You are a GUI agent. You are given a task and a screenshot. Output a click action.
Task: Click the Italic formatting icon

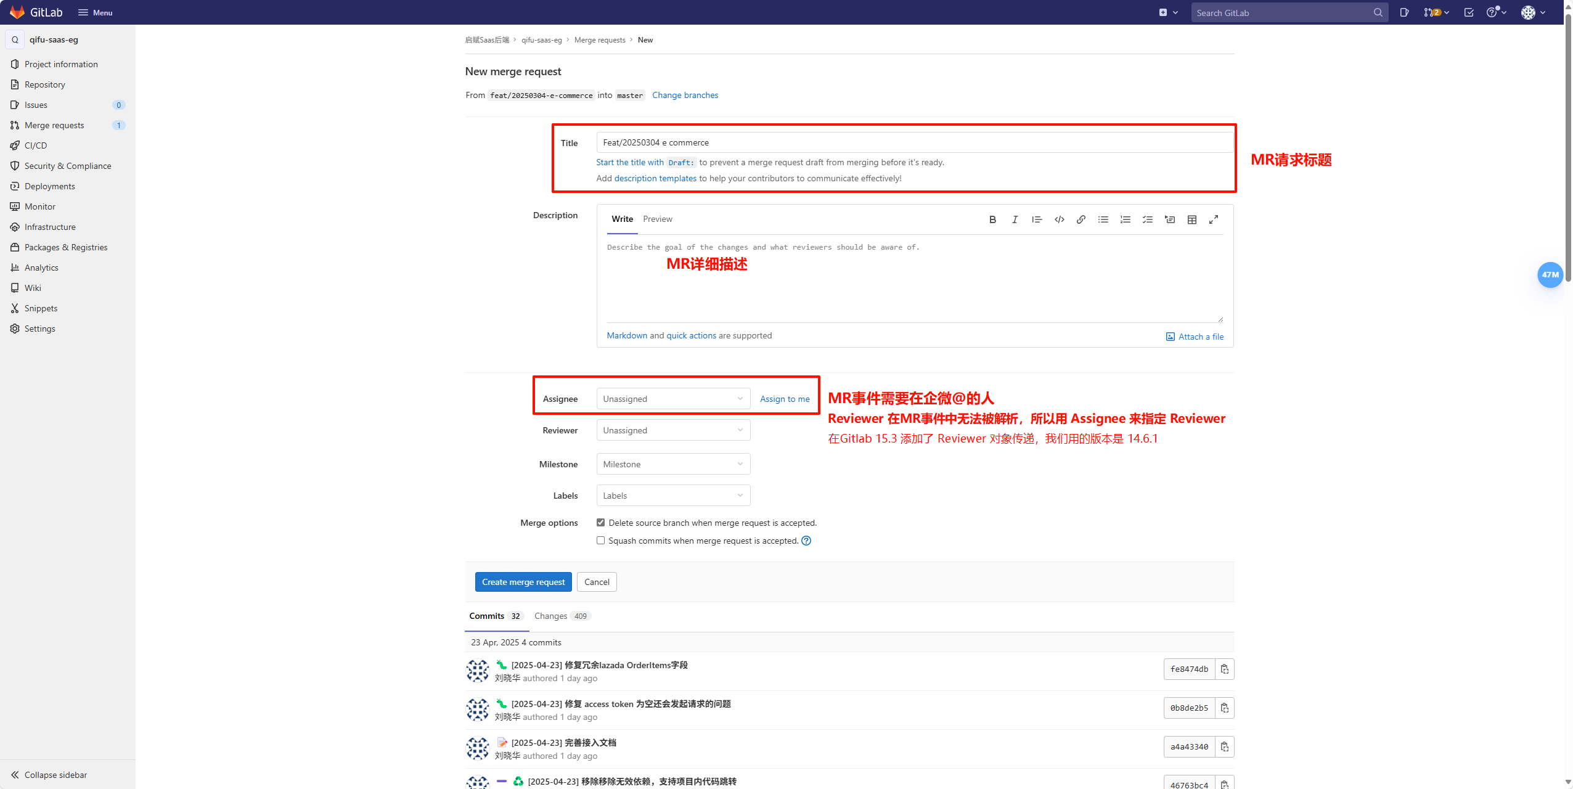[1015, 219]
